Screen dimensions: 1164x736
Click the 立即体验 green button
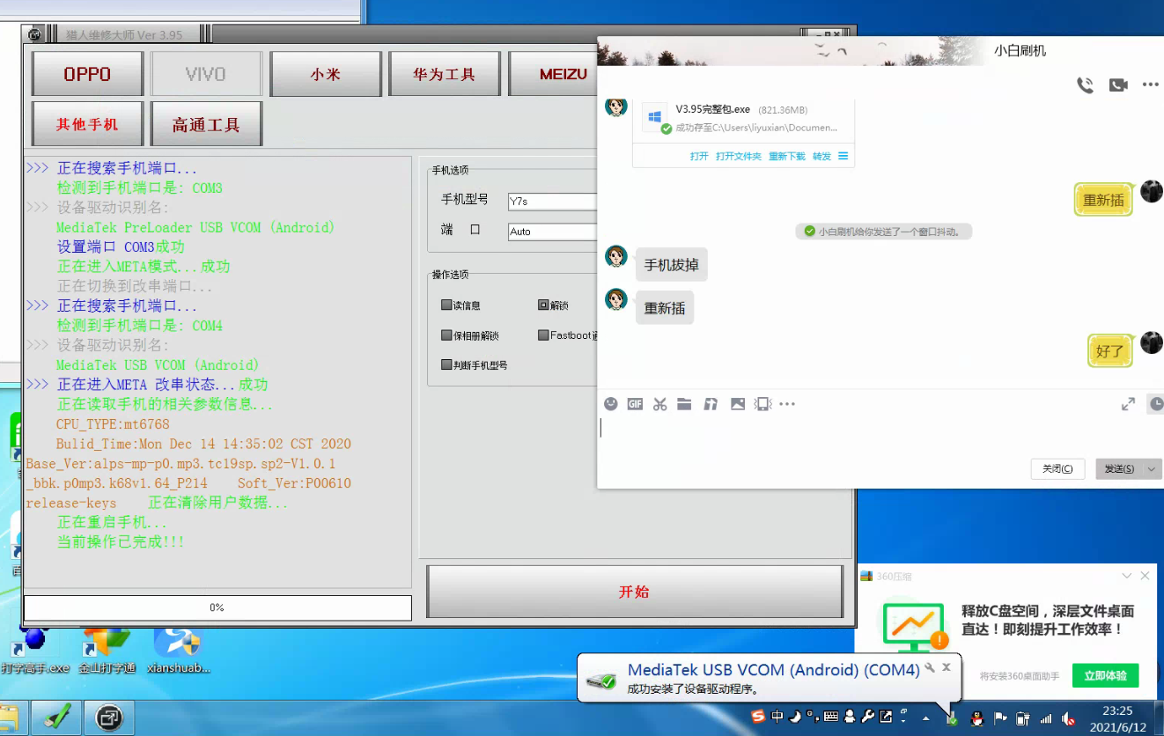[1105, 675]
